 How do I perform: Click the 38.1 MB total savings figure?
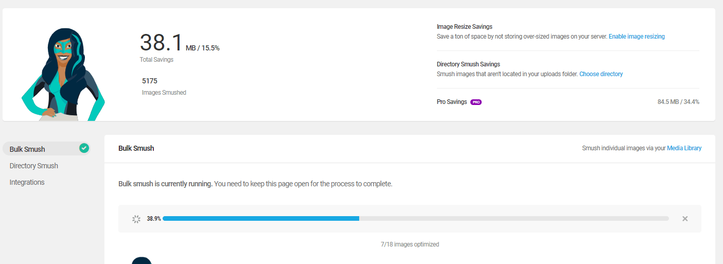(x=162, y=42)
